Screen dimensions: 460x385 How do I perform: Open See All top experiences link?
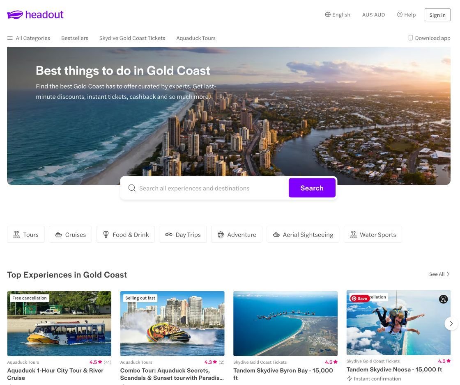pos(439,274)
